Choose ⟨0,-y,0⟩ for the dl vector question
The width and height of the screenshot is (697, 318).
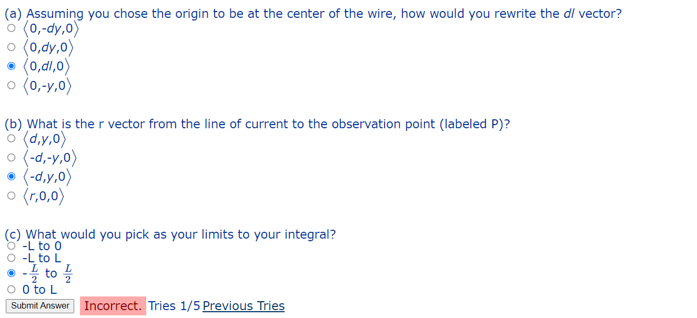(x=11, y=85)
